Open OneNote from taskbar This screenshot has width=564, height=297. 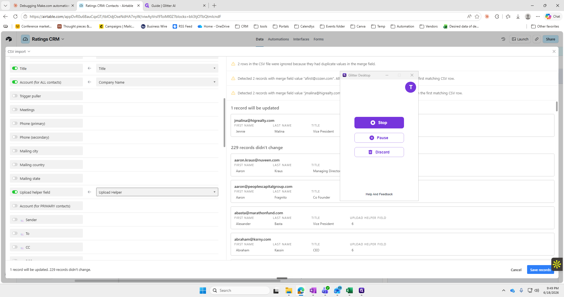click(x=313, y=290)
